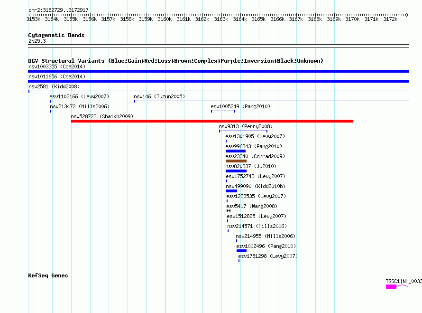Open the nsv1003355 (Coe2014) variant label

point(56,66)
